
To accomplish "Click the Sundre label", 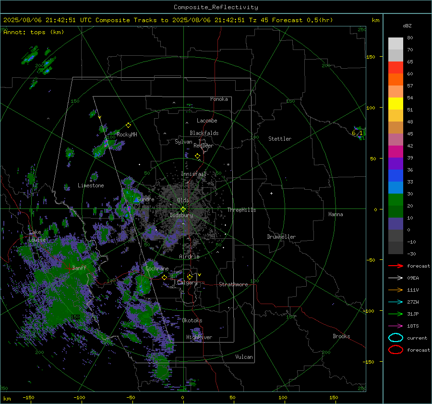I will tap(145, 199).
